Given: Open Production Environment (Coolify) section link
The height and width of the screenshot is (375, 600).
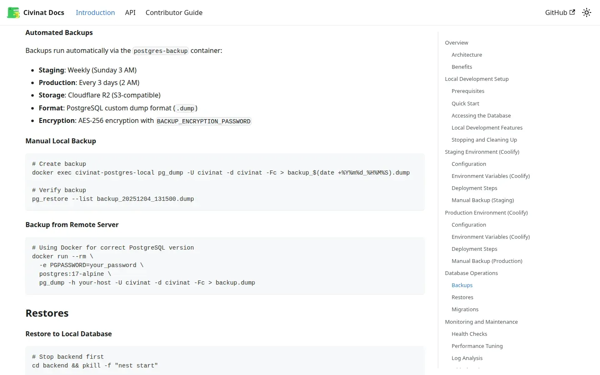Looking at the screenshot, I should [486, 212].
